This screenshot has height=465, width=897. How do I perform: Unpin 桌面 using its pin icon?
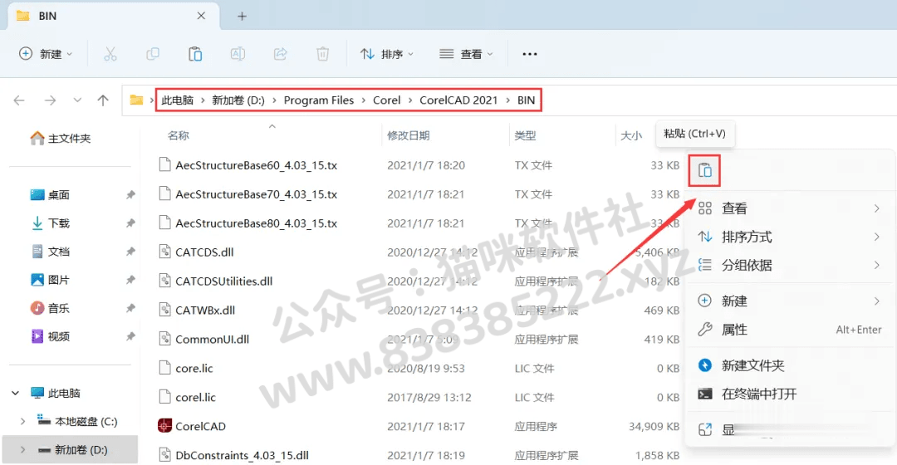(x=130, y=195)
